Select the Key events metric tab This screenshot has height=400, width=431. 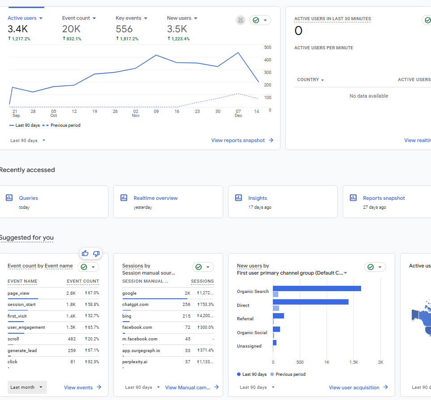pyautogui.click(x=132, y=18)
